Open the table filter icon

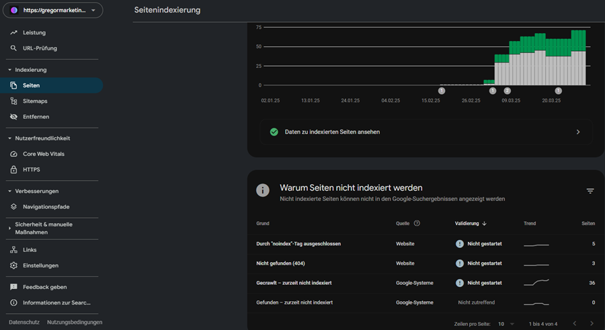pos(590,191)
